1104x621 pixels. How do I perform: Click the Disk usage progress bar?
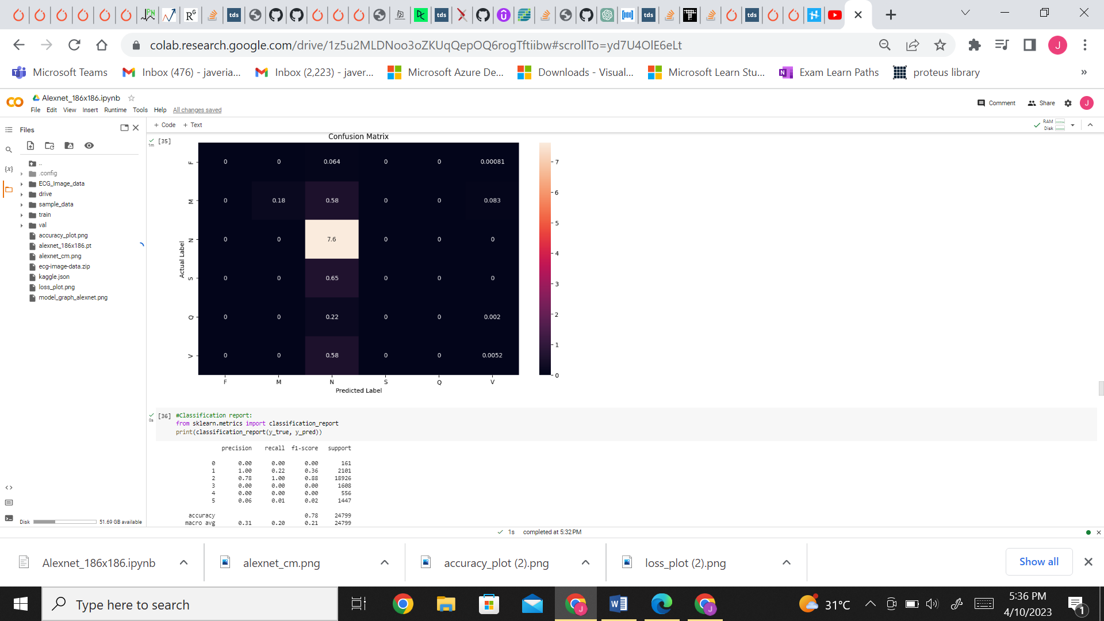[x=64, y=522]
